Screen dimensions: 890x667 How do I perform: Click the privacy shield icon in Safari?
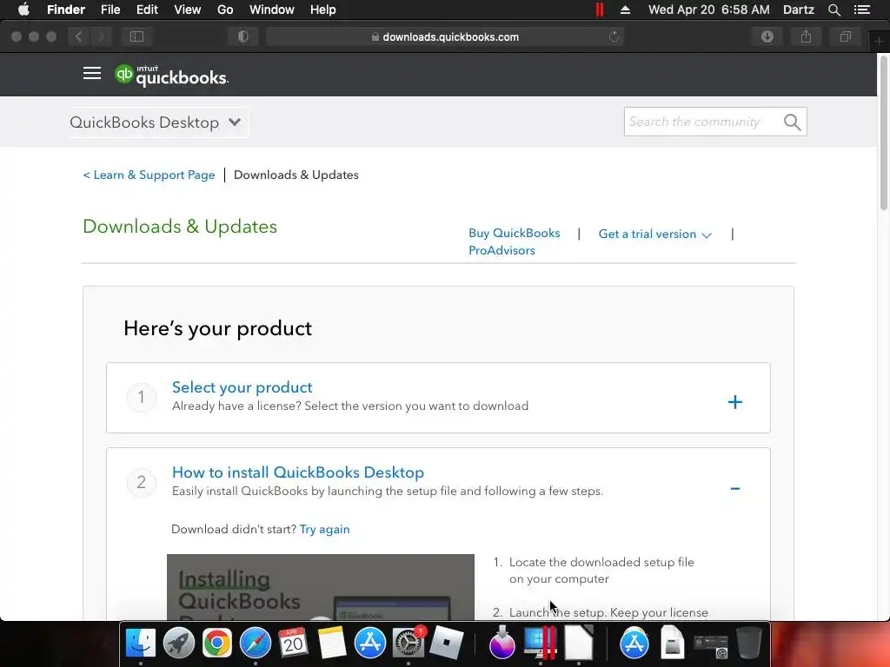click(243, 36)
